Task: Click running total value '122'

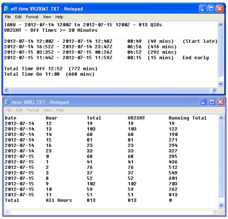Action: 173,129
